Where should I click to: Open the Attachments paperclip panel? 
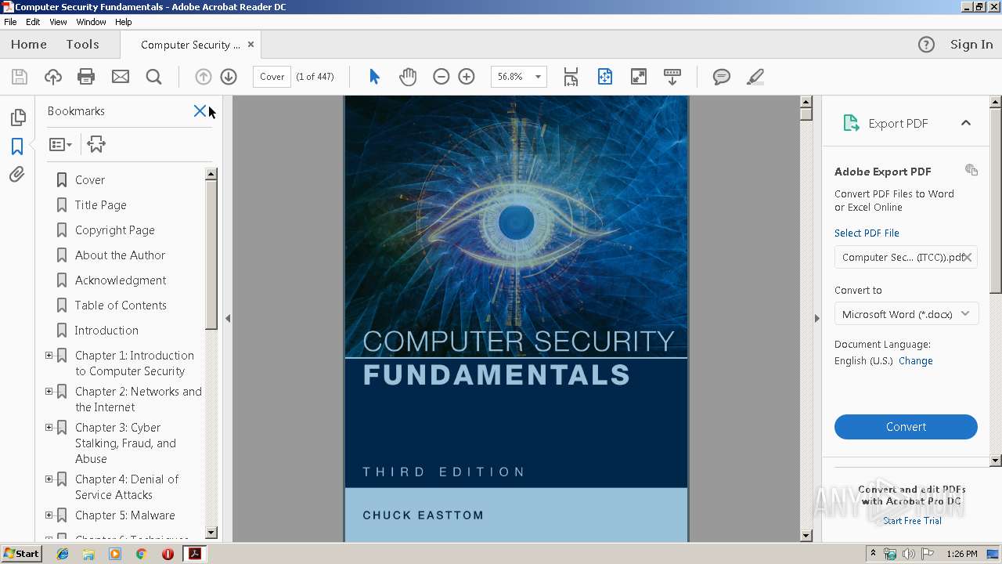point(17,174)
